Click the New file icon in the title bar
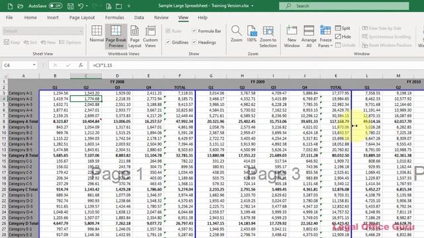Image resolution: width=424 pixels, height=238 pixels. pyautogui.click(x=10, y=6)
